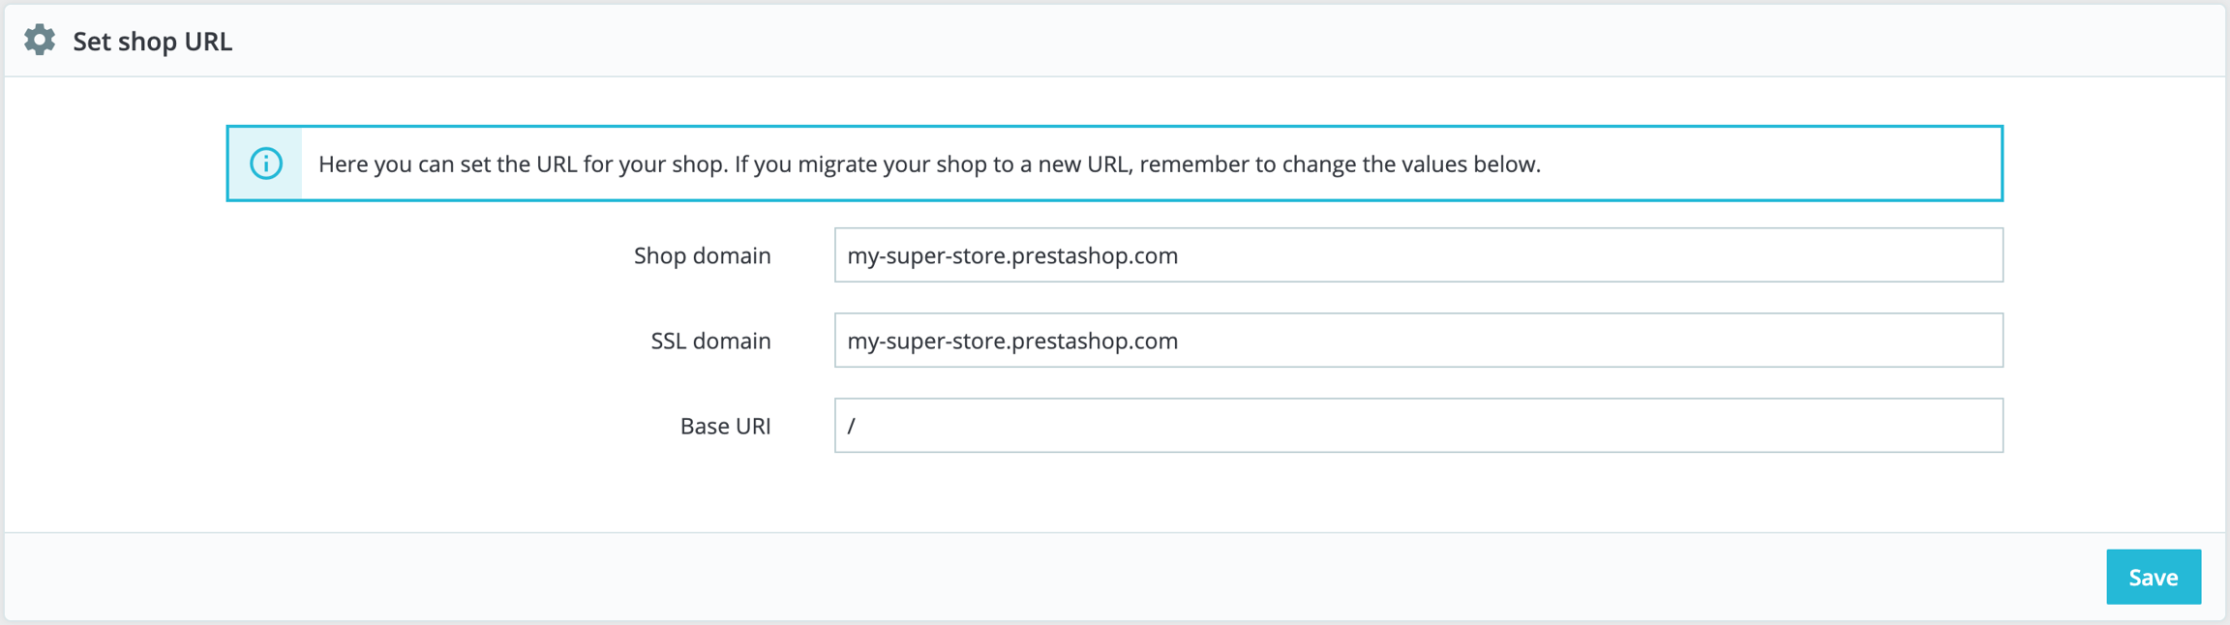Click the slash character in Base URI field

[851, 426]
